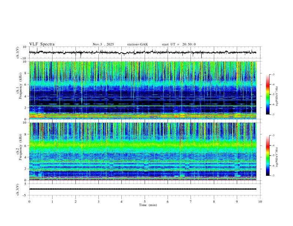Click time axis tick label 0

[x=29, y=202]
